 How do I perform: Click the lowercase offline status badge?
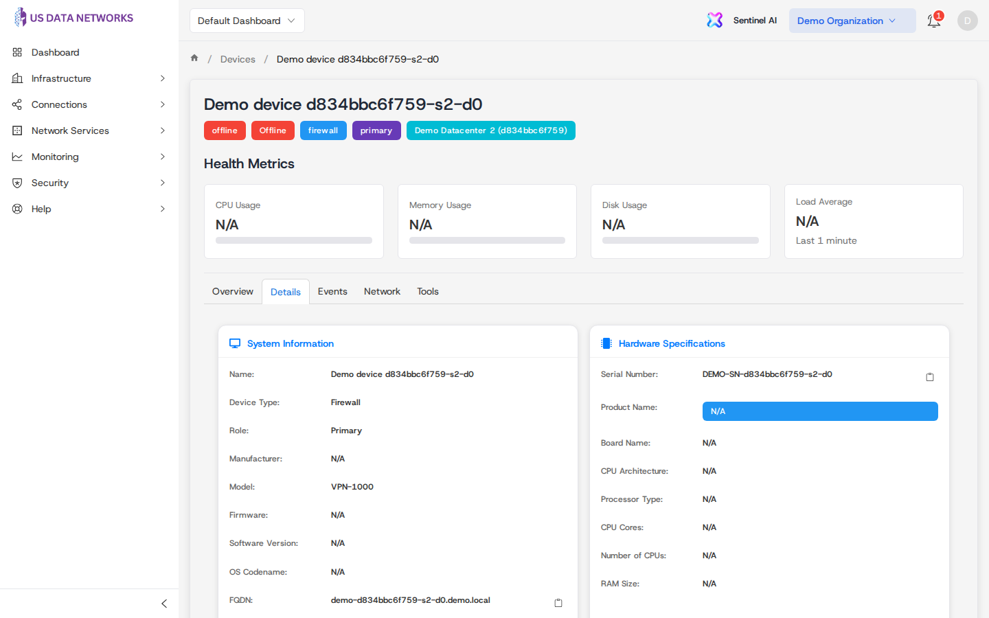tap(225, 130)
